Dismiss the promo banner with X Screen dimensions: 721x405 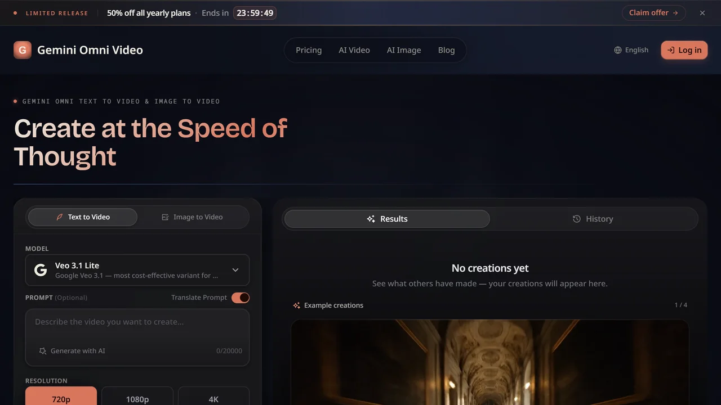(702, 13)
